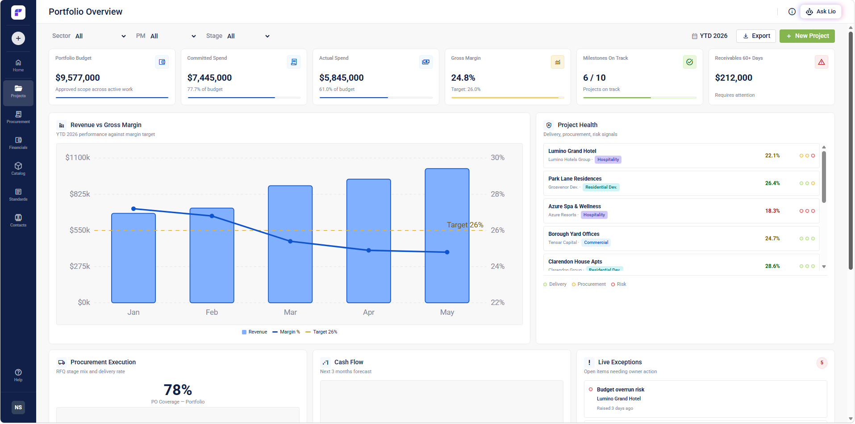Open the Azure Spa & Wellness project row
The width and height of the screenshot is (855, 424).
pyautogui.click(x=681, y=211)
